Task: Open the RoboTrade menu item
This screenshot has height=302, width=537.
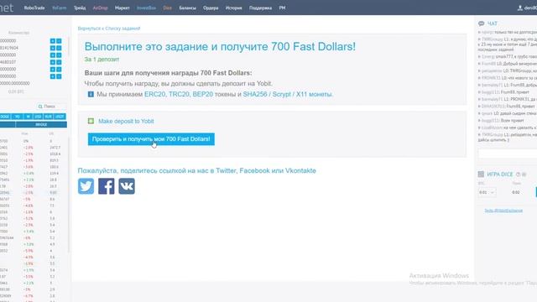Action: (x=34, y=8)
